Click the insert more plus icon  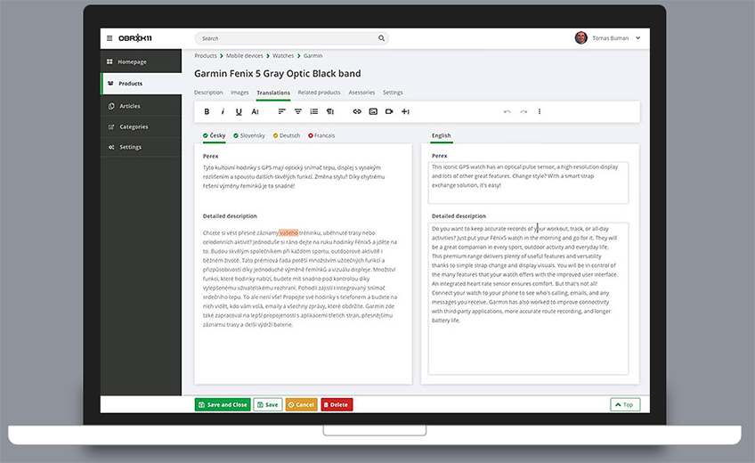click(405, 111)
